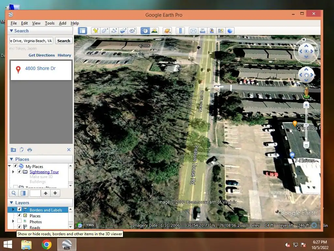Open the Add menu

pos(62,23)
